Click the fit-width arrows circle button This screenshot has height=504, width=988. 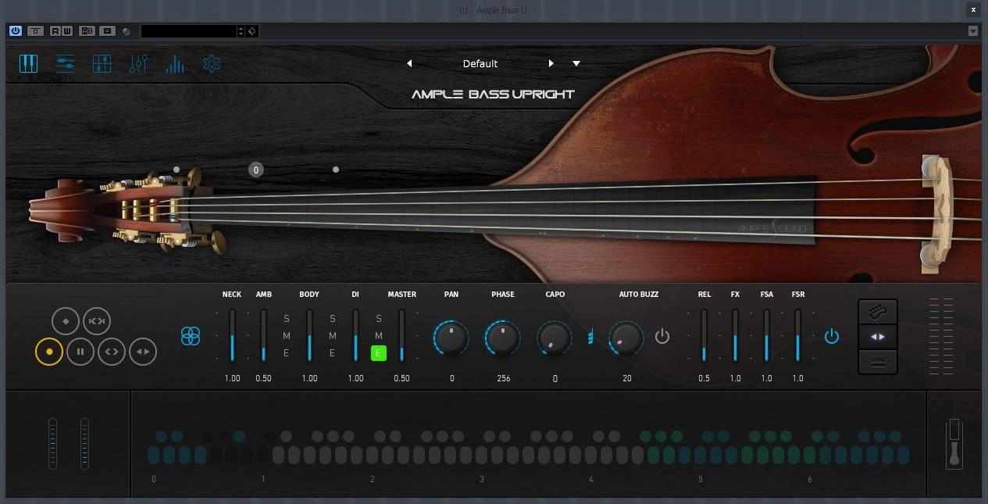[97, 321]
